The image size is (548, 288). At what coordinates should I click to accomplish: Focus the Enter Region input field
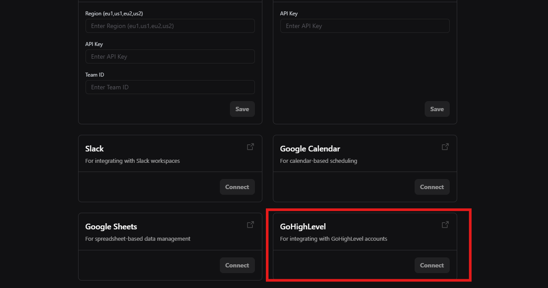[170, 26]
